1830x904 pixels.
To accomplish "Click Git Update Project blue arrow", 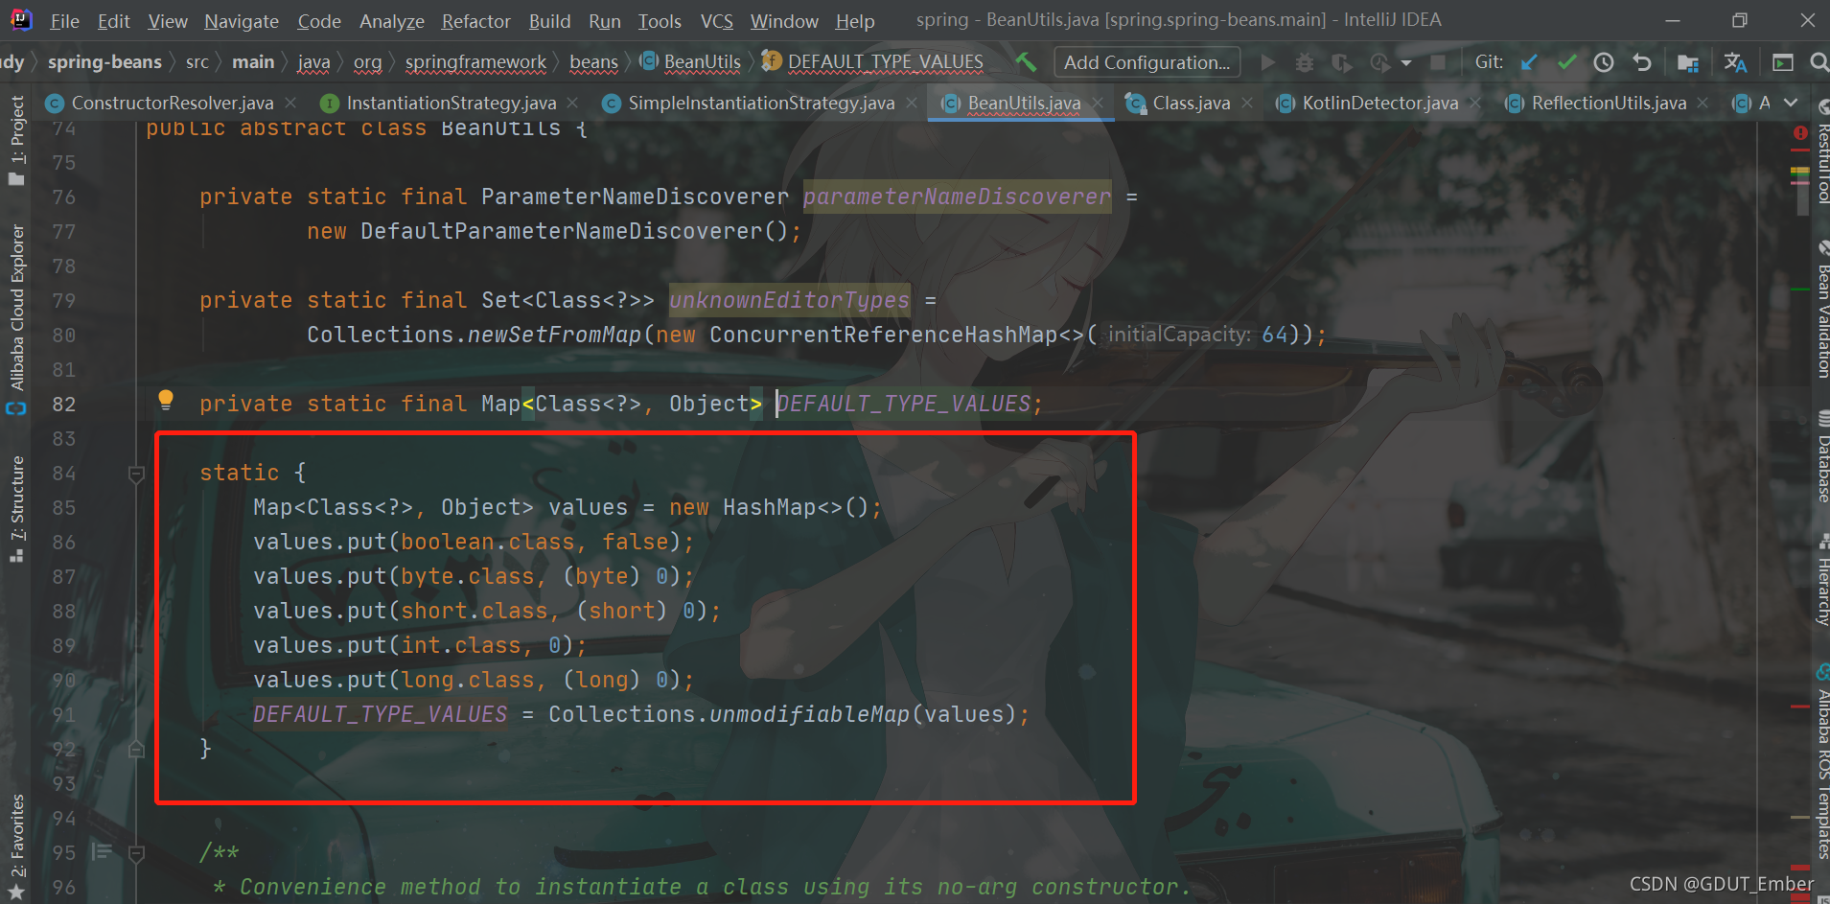I will [x=1529, y=62].
